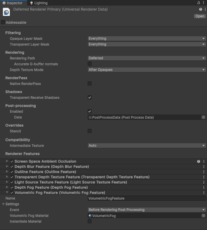Open Volumetric Fog Feature kebab menu
207x230 pixels.
point(204,193)
